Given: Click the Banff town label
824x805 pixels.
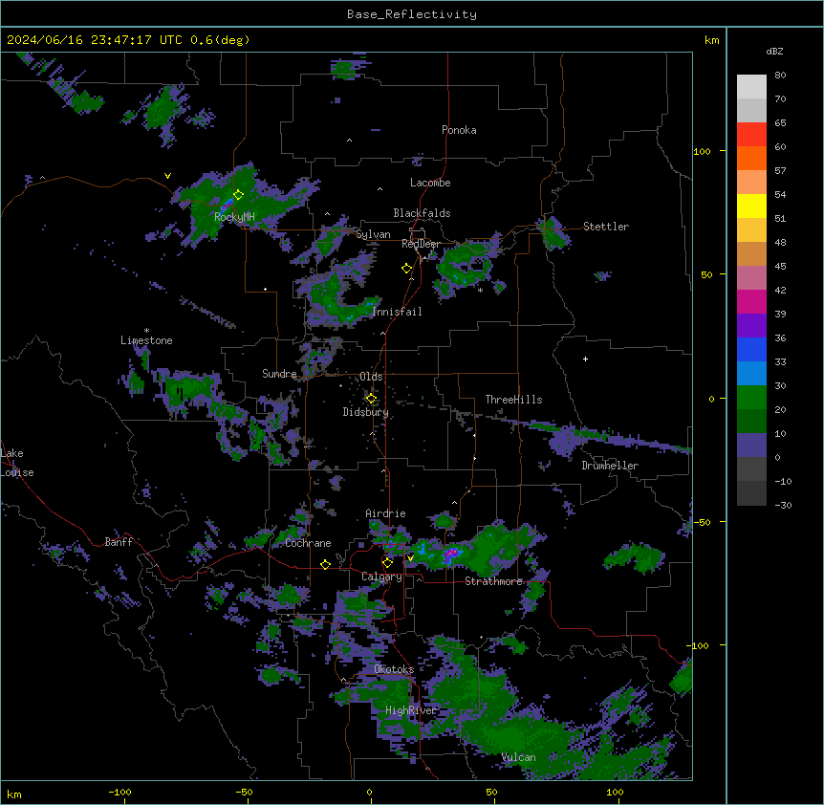Looking at the screenshot, I should pyautogui.click(x=119, y=542).
